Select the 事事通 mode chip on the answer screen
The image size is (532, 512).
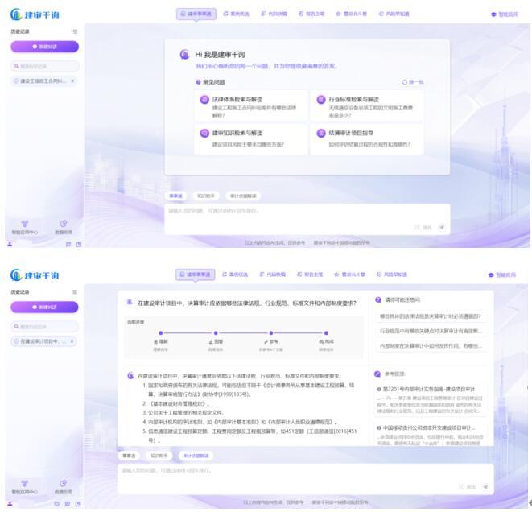click(x=129, y=456)
